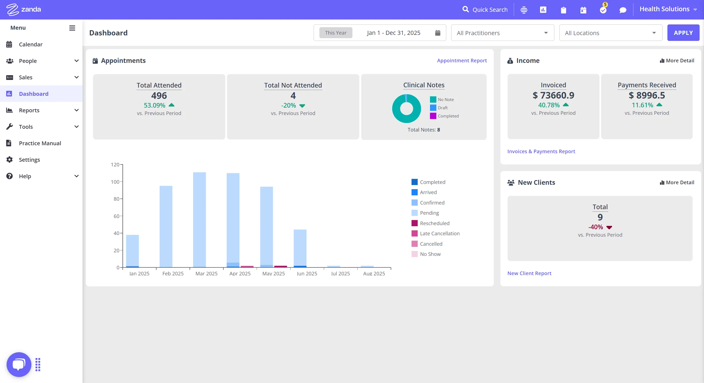
Task: Click the APPLY button
Action: pyautogui.click(x=683, y=32)
